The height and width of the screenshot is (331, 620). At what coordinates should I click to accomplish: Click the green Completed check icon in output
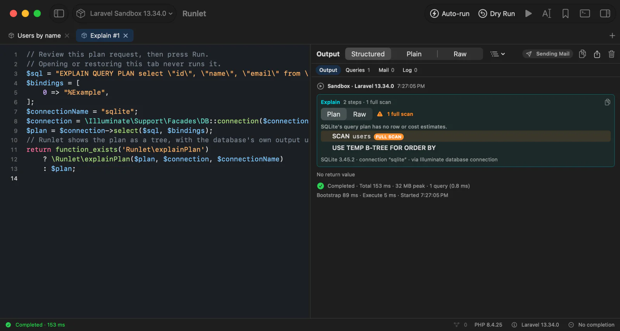320,186
